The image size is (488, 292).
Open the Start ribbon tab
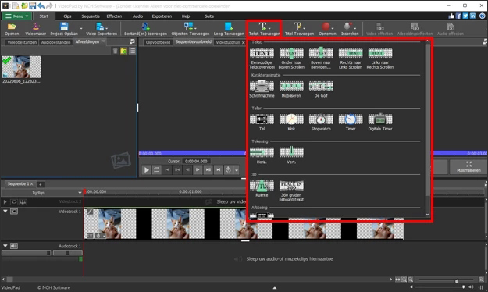44,16
